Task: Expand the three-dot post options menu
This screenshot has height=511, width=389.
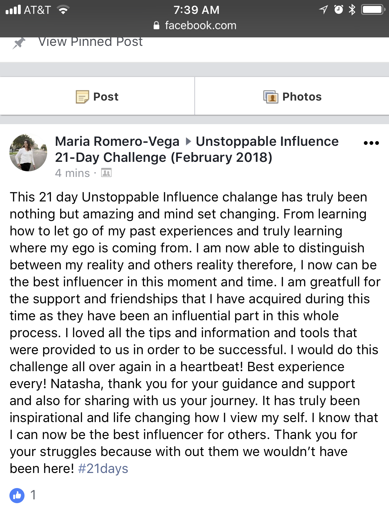Action: (x=371, y=143)
